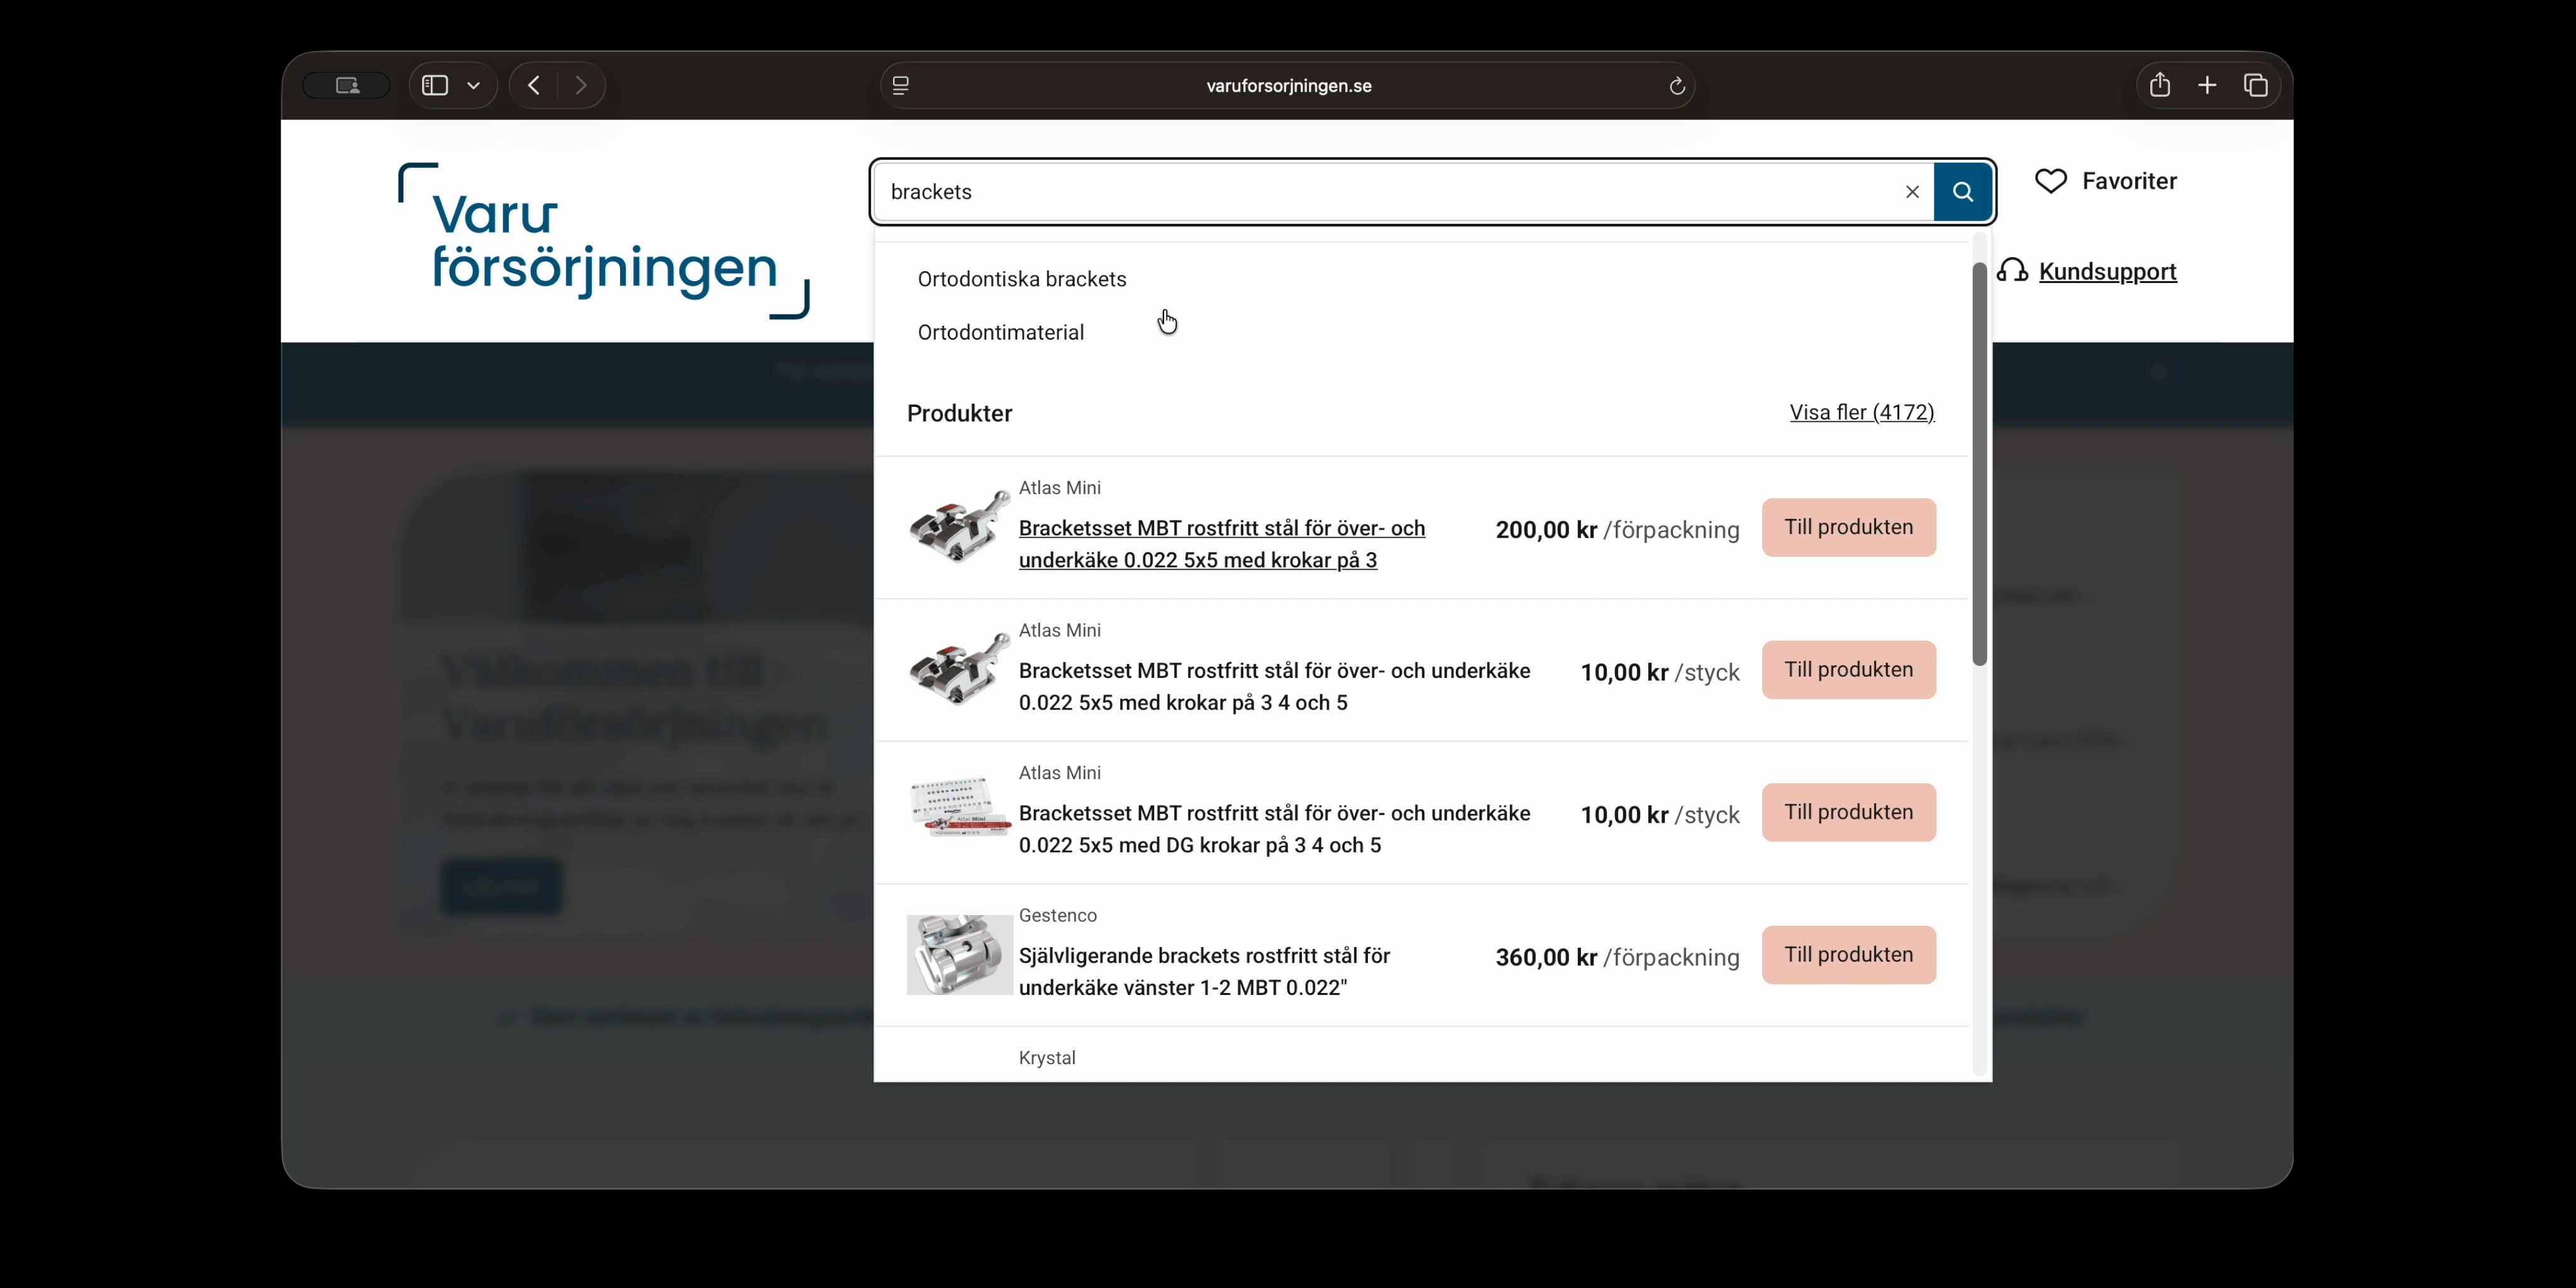2576x1288 pixels.
Task: Click the Kundsupport headset icon
Action: (2012, 271)
